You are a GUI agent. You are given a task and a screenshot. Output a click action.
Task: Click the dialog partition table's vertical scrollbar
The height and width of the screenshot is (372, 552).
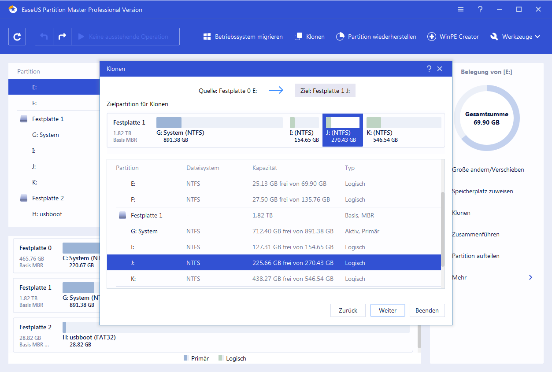tap(443, 229)
